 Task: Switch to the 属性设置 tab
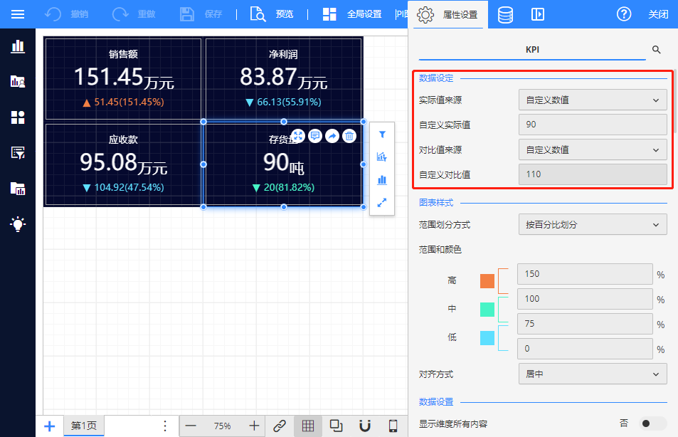coord(448,14)
